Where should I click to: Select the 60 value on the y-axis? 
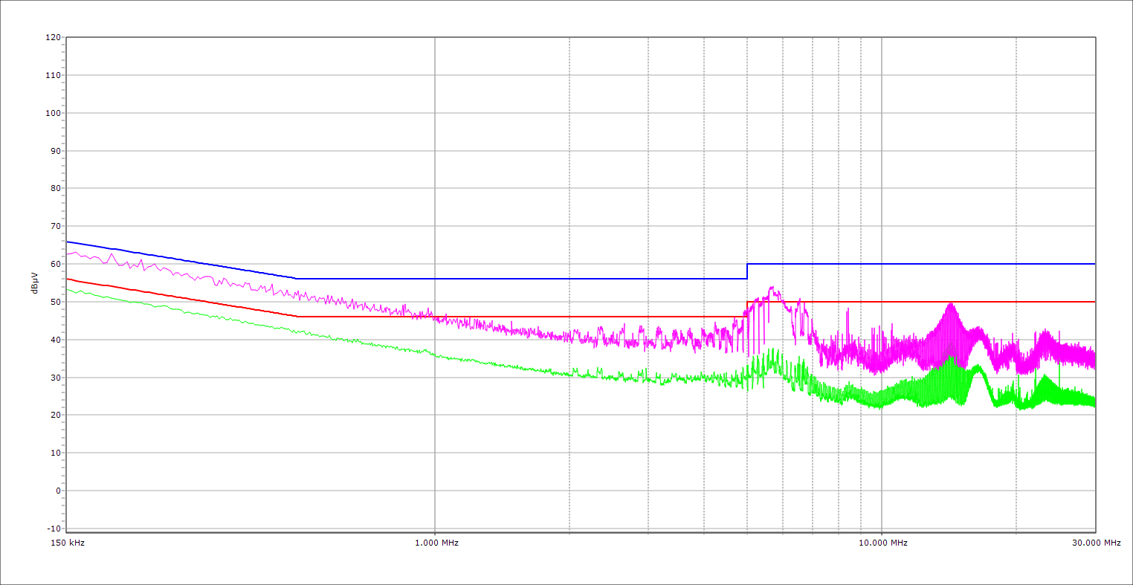[55, 264]
